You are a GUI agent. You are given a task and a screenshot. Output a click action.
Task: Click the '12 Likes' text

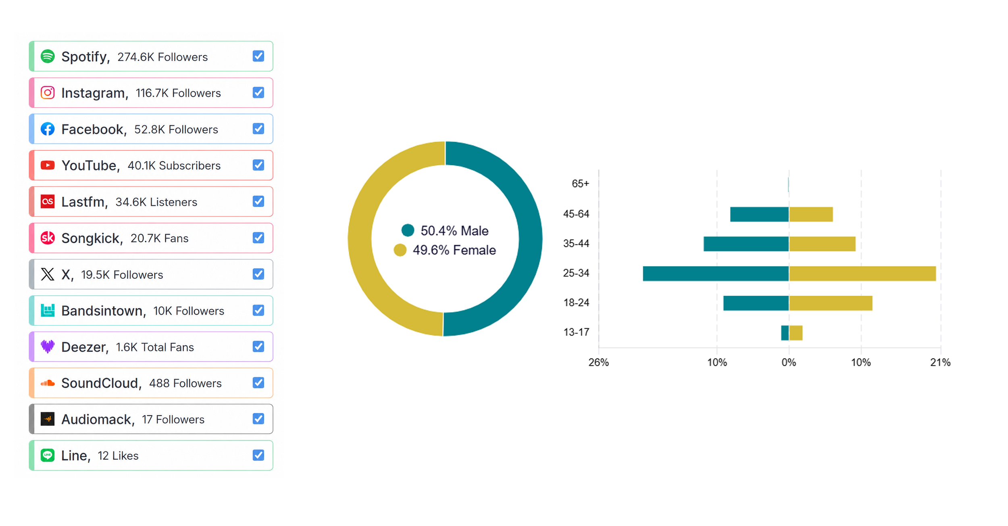pyautogui.click(x=118, y=456)
